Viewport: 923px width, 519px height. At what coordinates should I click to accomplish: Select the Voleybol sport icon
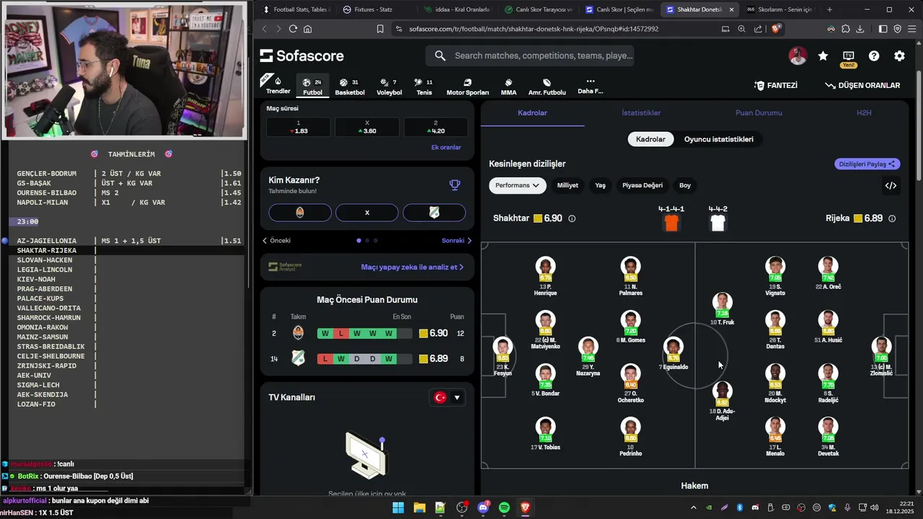[x=389, y=86]
